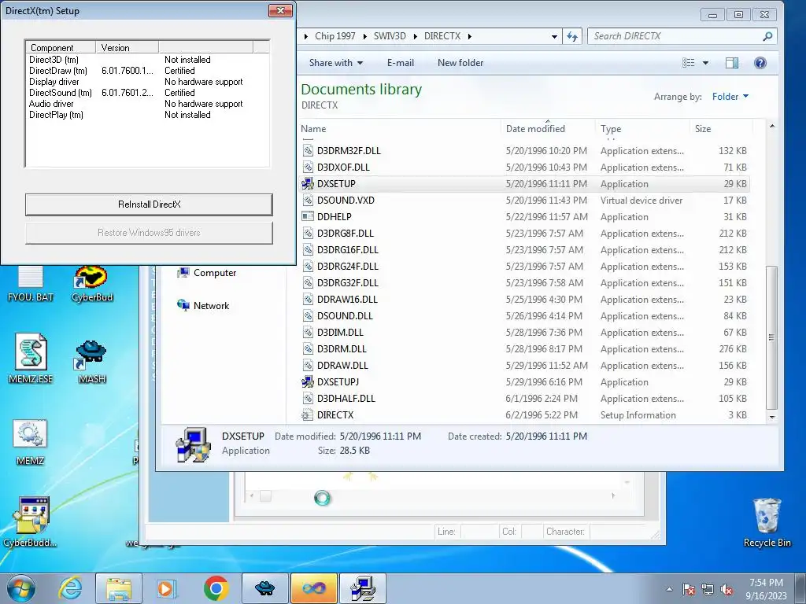Click the ReInstall DirectX button
The width and height of the screenshot is (806, 604).
pos(149,204)
